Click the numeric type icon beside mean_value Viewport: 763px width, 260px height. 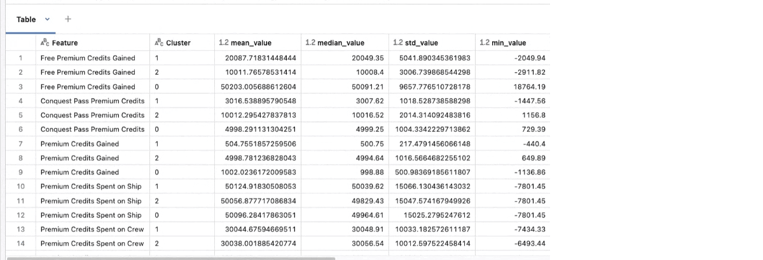click(223, 43)
